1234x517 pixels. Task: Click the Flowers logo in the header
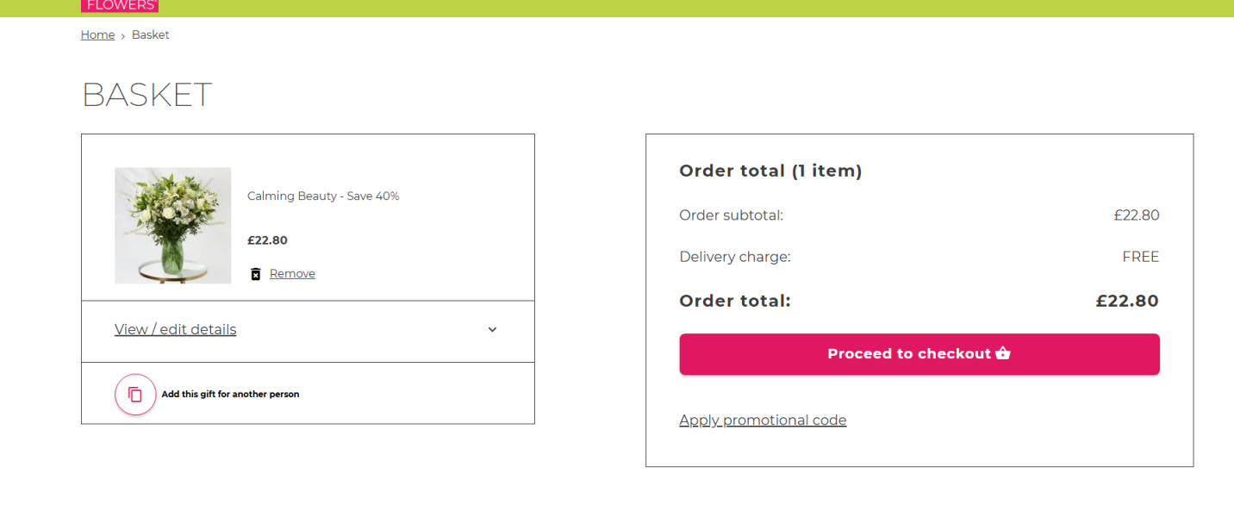(x=120, y=5)
